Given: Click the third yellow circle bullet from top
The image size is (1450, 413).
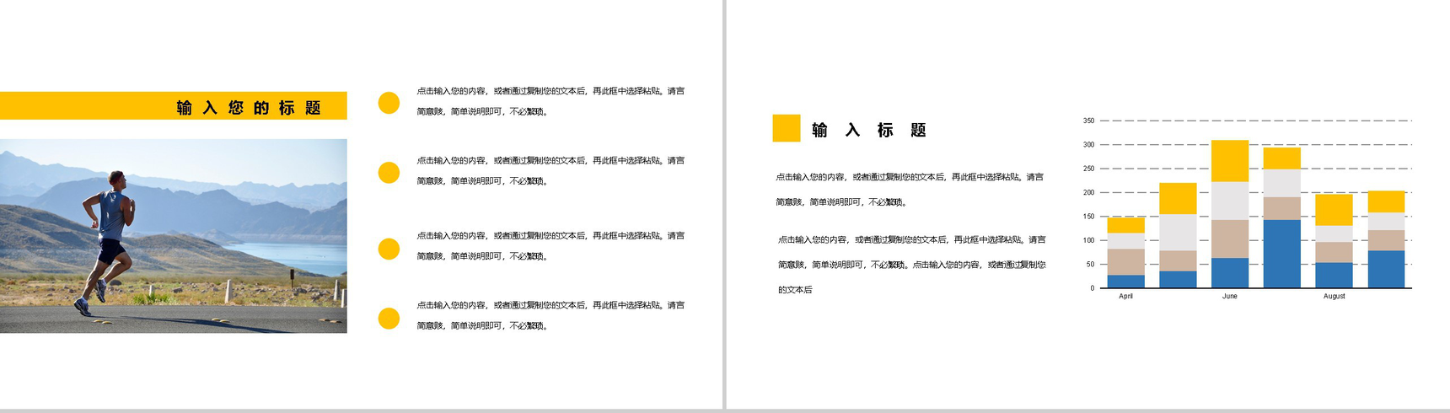Looking at the screenshot, I should 389,249.
